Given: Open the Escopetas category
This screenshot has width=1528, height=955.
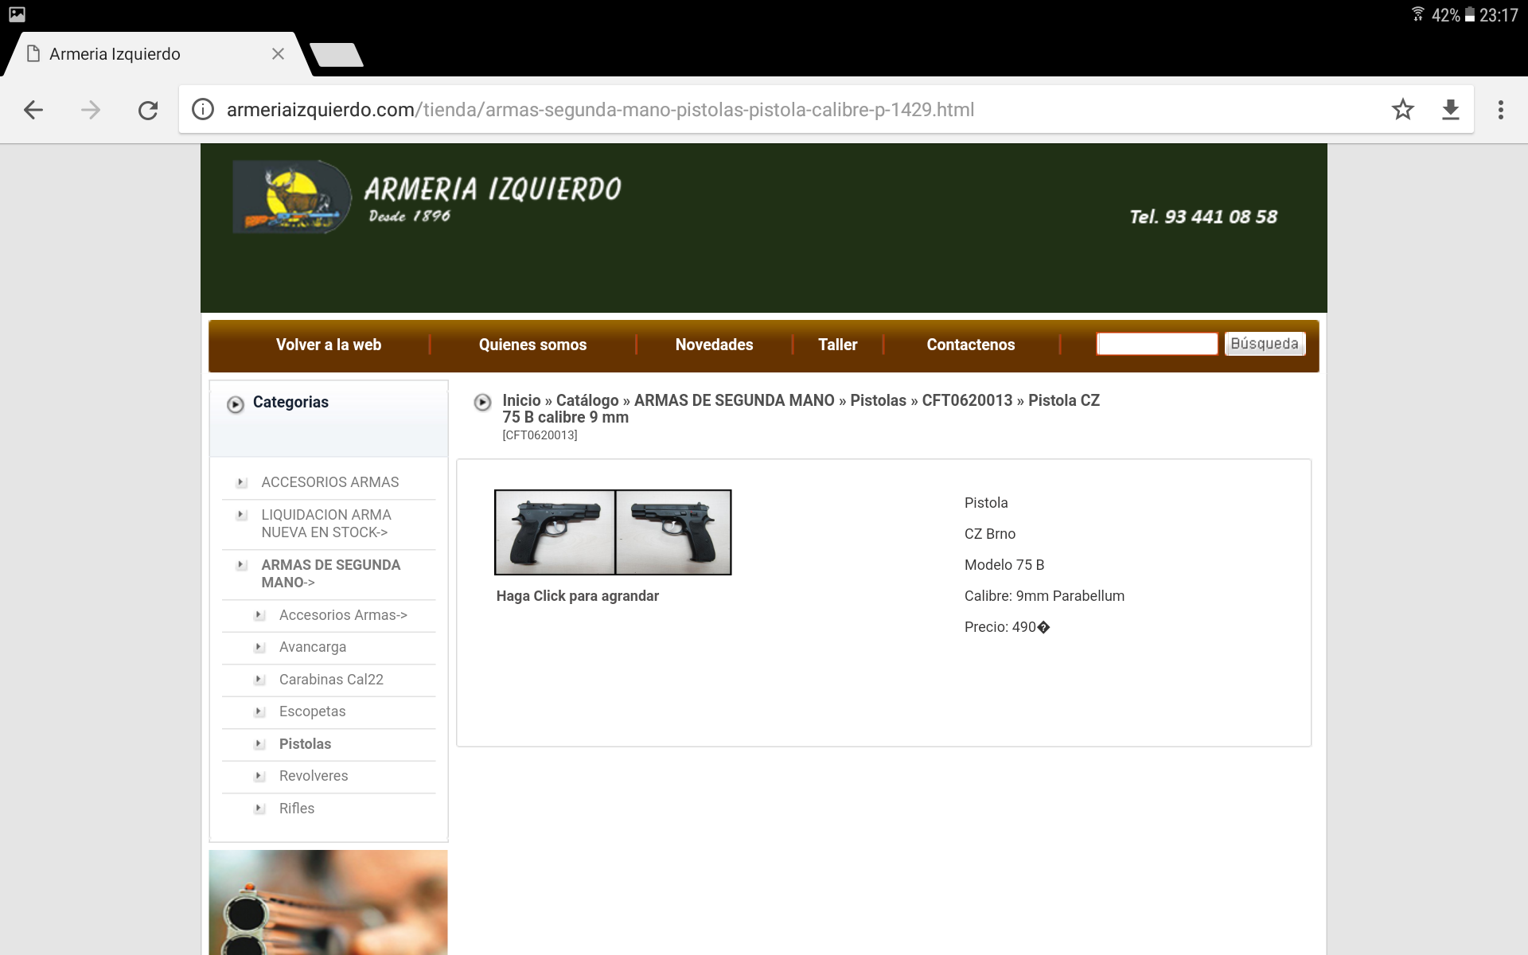Looking at the screenshot, I should click(x=312, y=711).
